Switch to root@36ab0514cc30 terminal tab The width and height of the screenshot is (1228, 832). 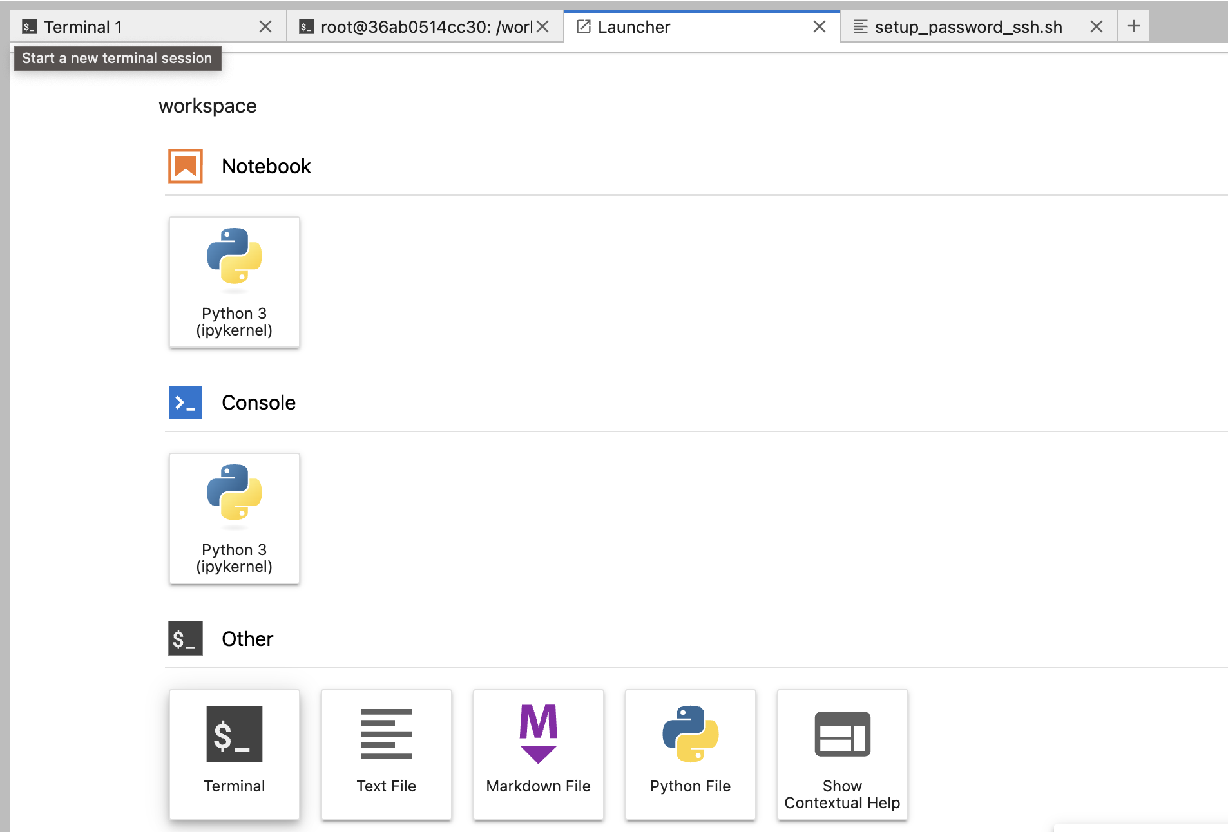[416, 26]
